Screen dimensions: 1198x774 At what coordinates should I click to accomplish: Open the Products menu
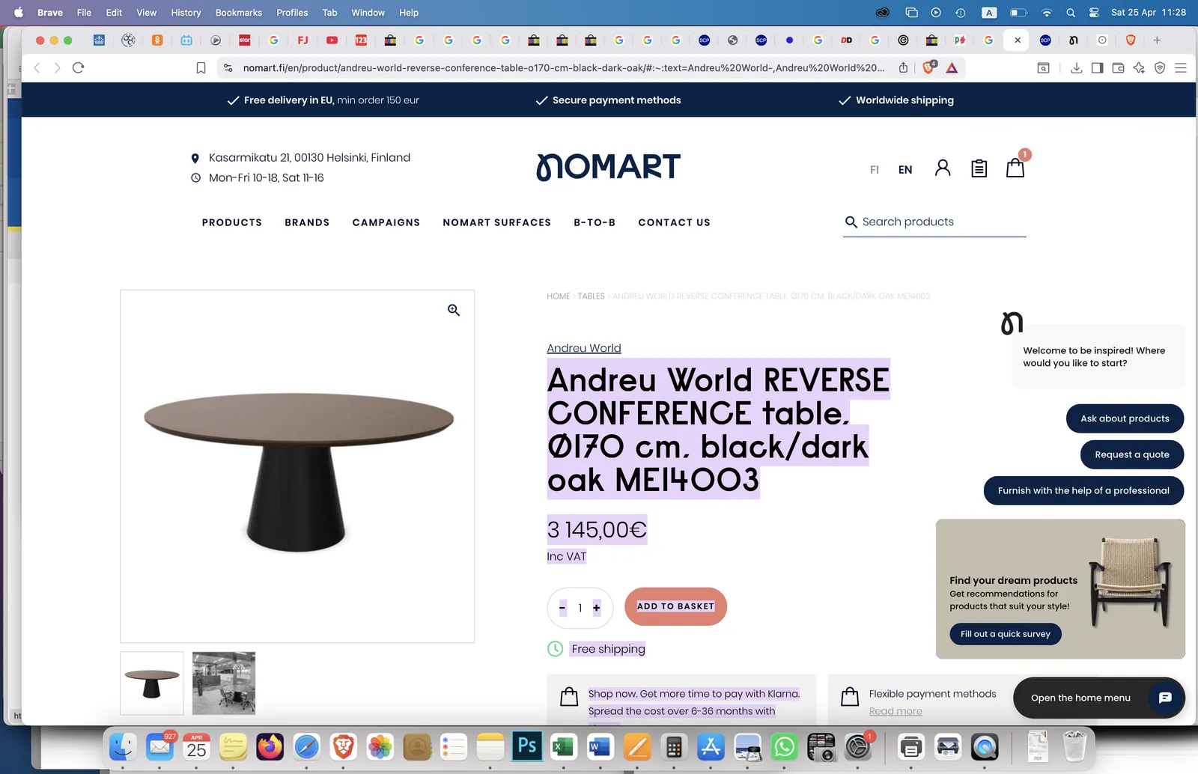point(232,222)
